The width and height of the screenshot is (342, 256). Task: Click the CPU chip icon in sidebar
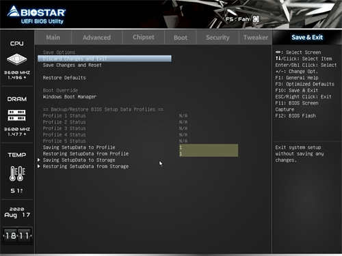(x=16, y=59)
